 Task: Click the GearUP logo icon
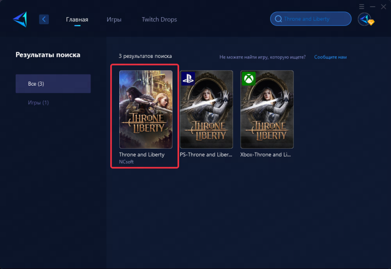[20, 19]
